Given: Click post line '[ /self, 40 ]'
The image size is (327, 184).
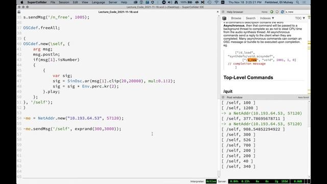Looking at the screenshot, I should [x=237, y=162].
